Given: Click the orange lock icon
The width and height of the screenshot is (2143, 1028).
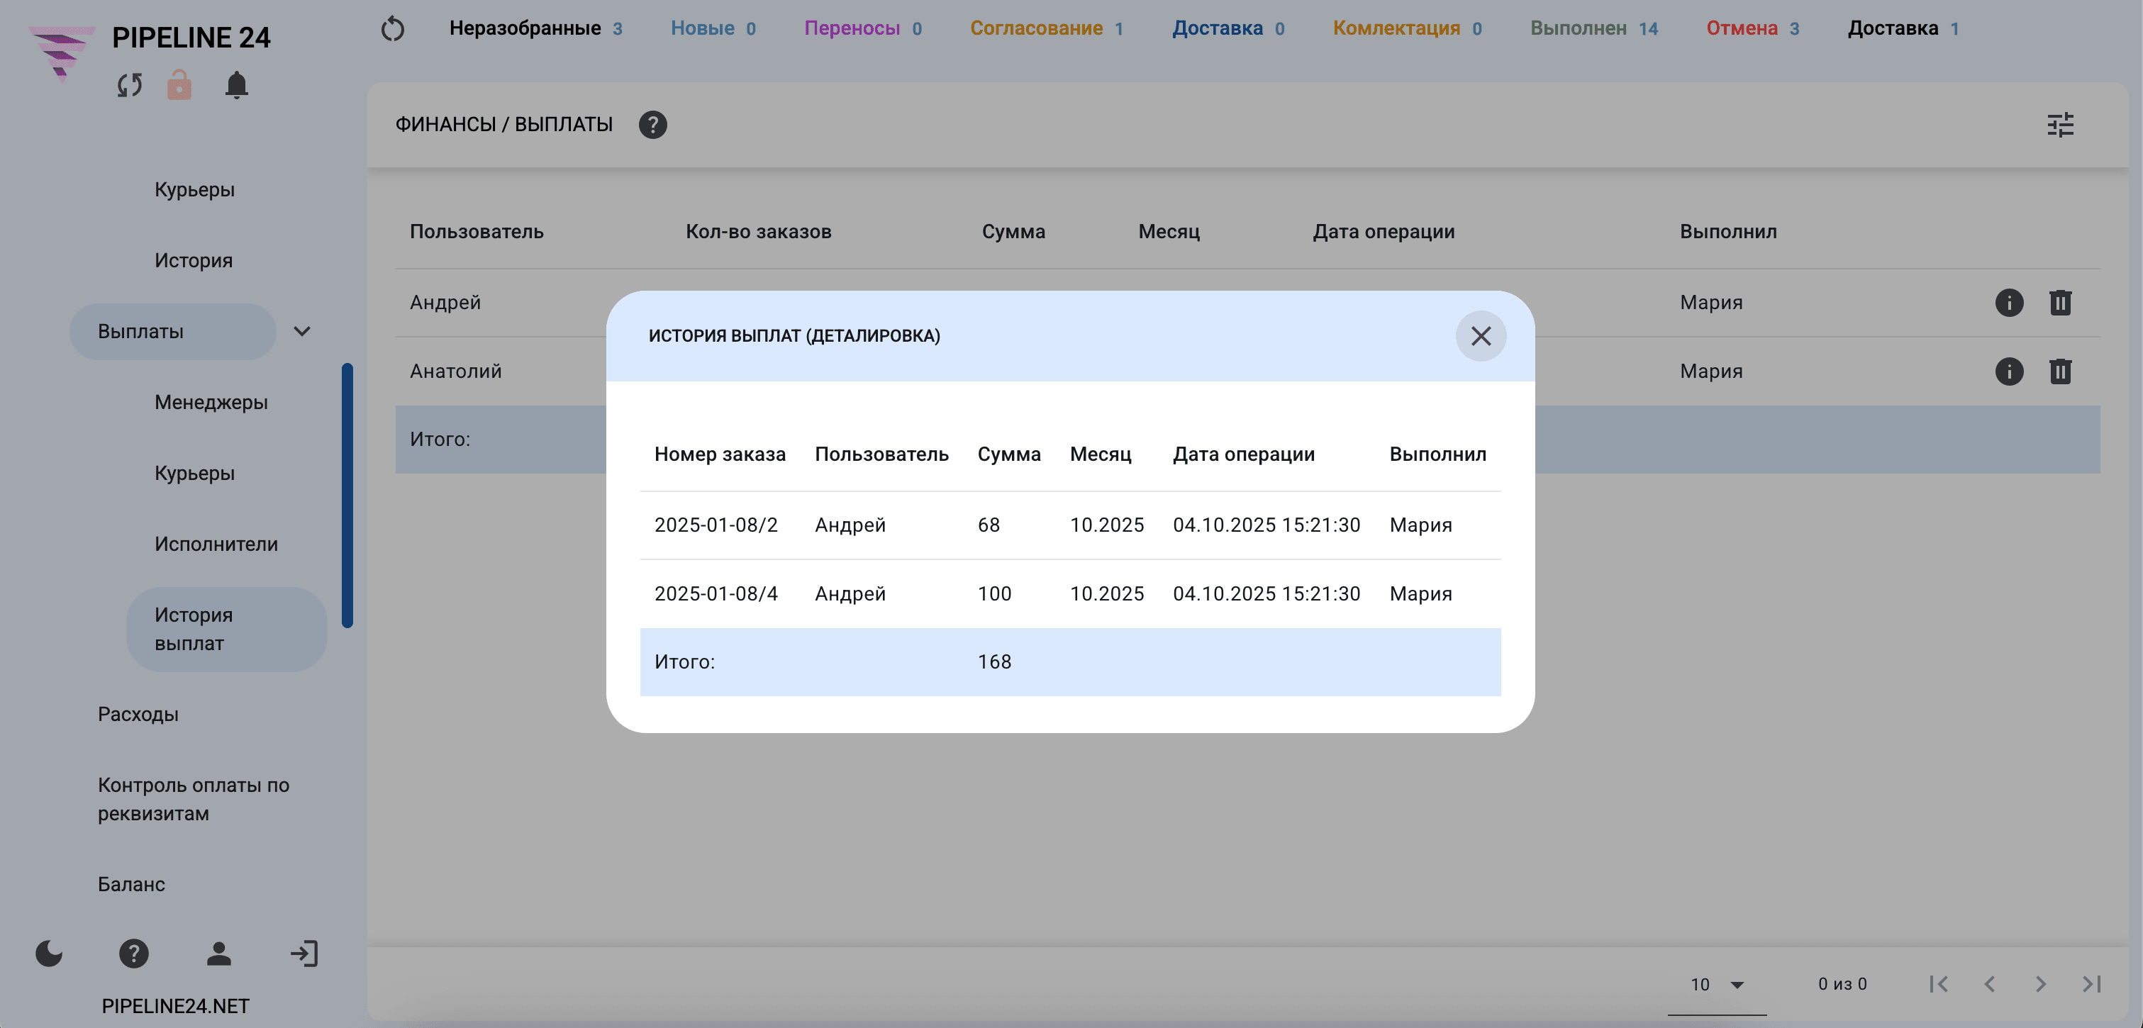Looking at the screenshot, I should (179, 85).
